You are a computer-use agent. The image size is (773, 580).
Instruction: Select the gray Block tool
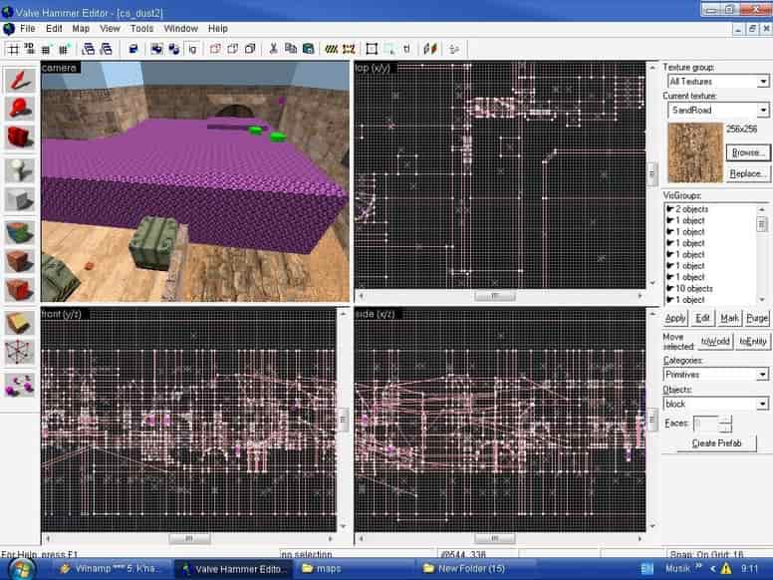pyautogui.click(x=20, y=199)
